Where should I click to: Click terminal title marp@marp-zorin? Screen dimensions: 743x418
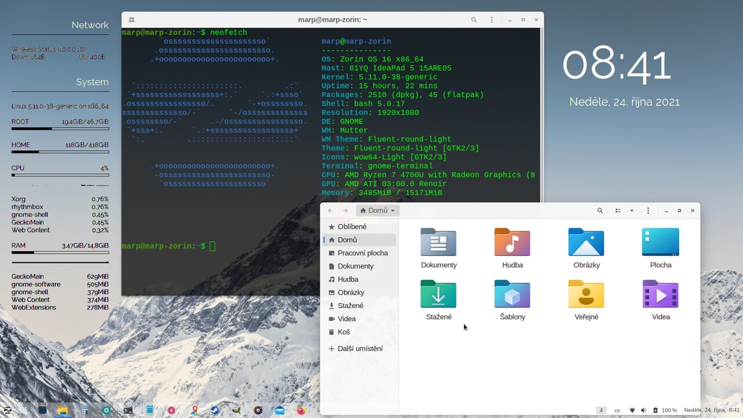332,20
